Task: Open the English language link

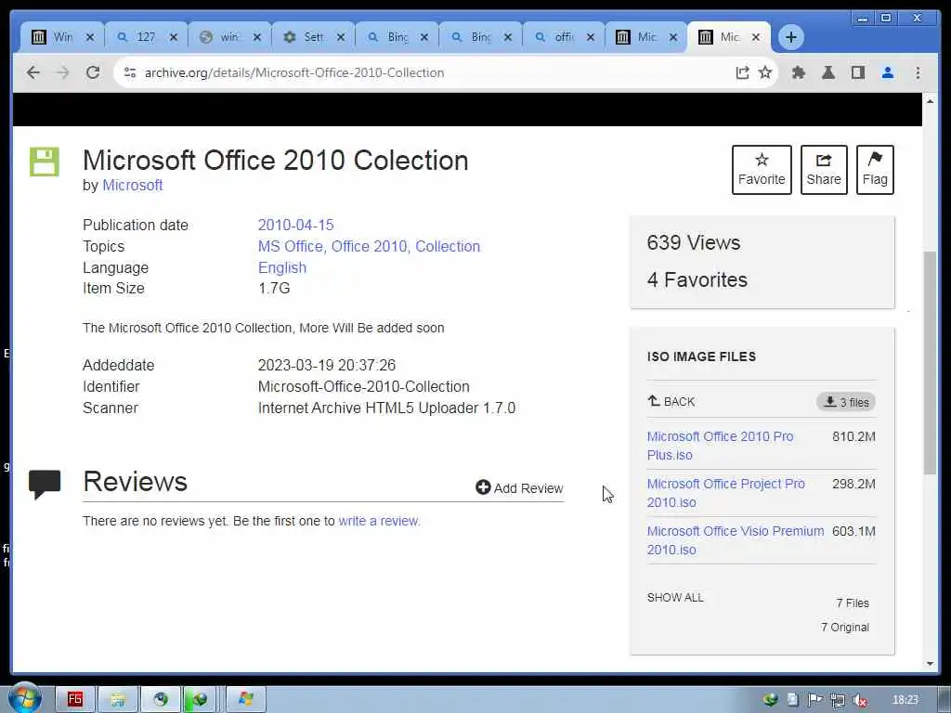Action: (x=282, y=268)
